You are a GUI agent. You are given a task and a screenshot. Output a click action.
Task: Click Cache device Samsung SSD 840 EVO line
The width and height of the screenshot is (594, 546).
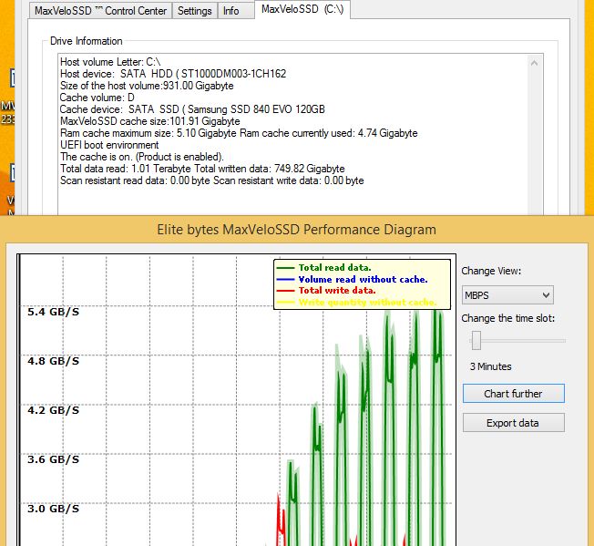[192, 109]
